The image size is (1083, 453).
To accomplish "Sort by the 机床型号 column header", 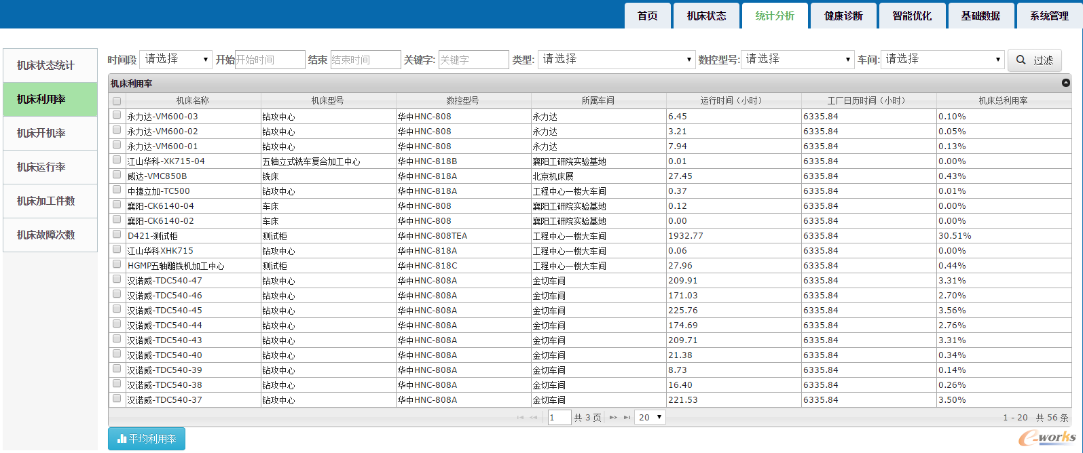I will 328,100.
